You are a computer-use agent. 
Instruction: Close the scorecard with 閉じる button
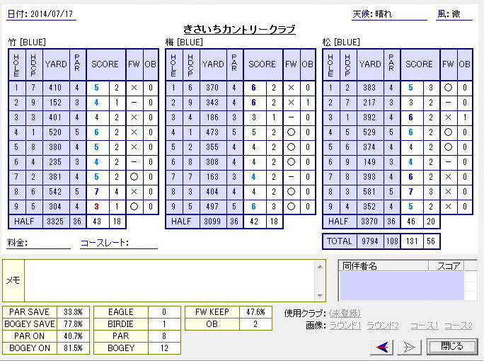click(452, 346)
